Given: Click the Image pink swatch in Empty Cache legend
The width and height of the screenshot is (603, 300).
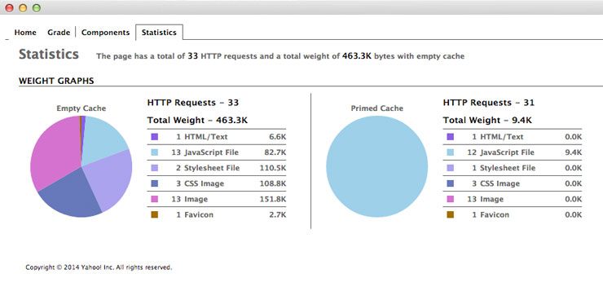Looking at the screenshot, I should (x=155, y=199).
